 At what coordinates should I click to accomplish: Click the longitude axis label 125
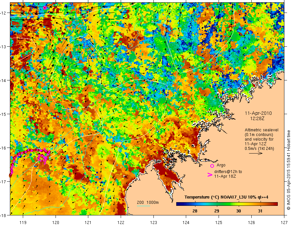(219, 222)
